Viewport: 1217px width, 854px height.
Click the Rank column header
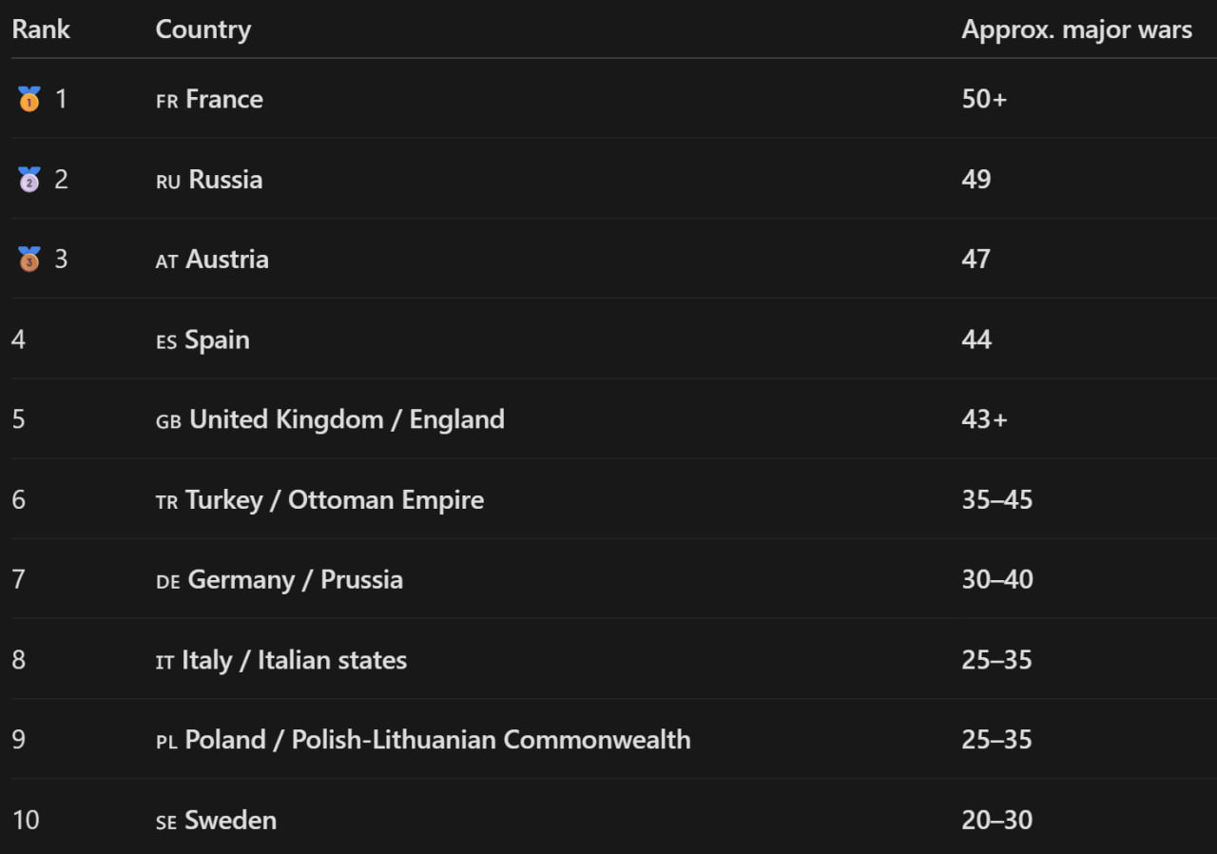pos(41,29)
